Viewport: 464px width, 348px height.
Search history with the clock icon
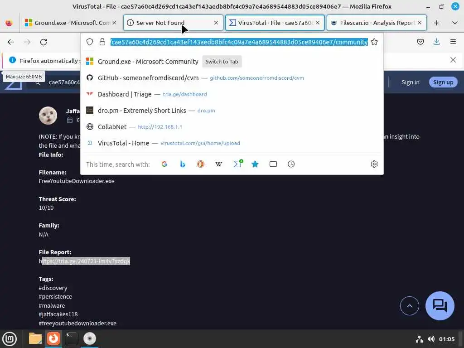coord(291,164)
